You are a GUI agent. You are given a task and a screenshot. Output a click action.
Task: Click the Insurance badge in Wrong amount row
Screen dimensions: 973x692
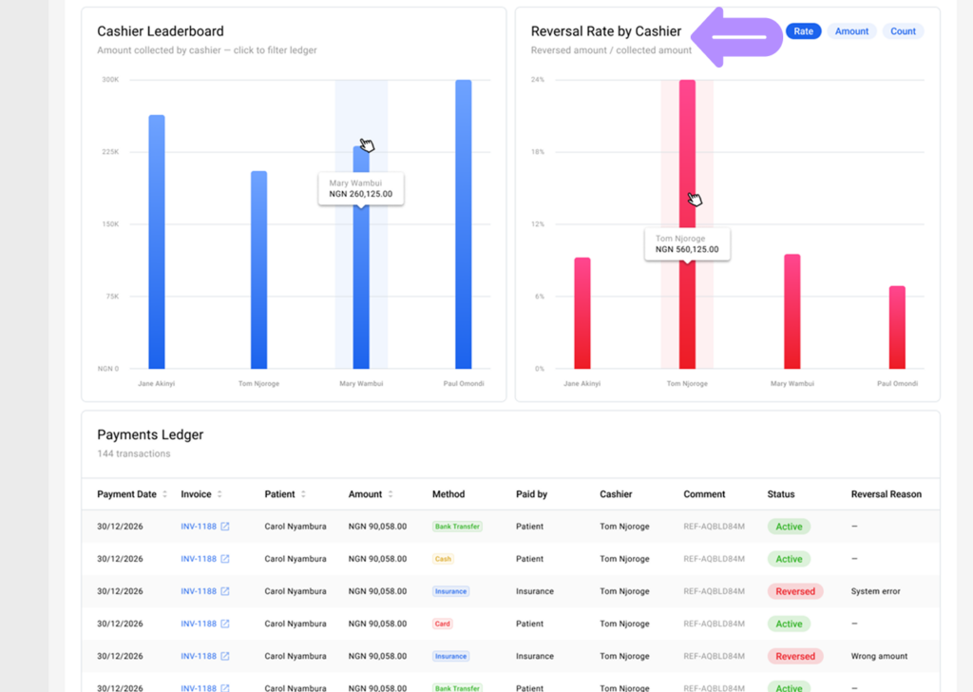coord(450,656)
